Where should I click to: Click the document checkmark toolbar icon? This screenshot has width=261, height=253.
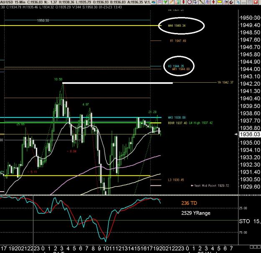[195, 2]
